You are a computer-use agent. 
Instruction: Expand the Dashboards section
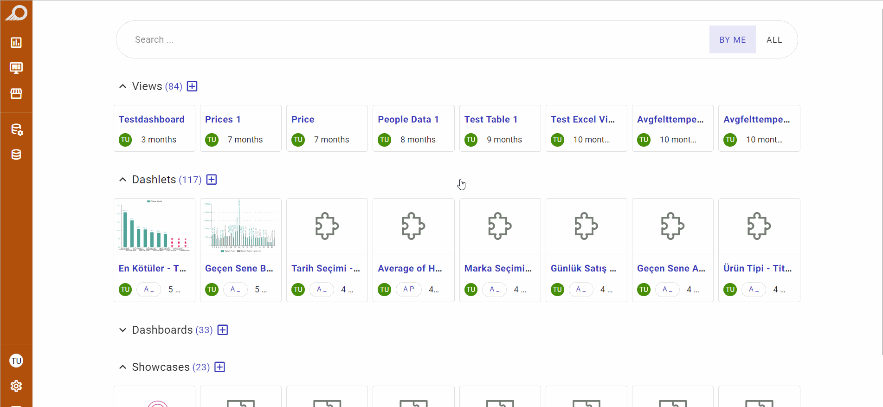[122, 330]
